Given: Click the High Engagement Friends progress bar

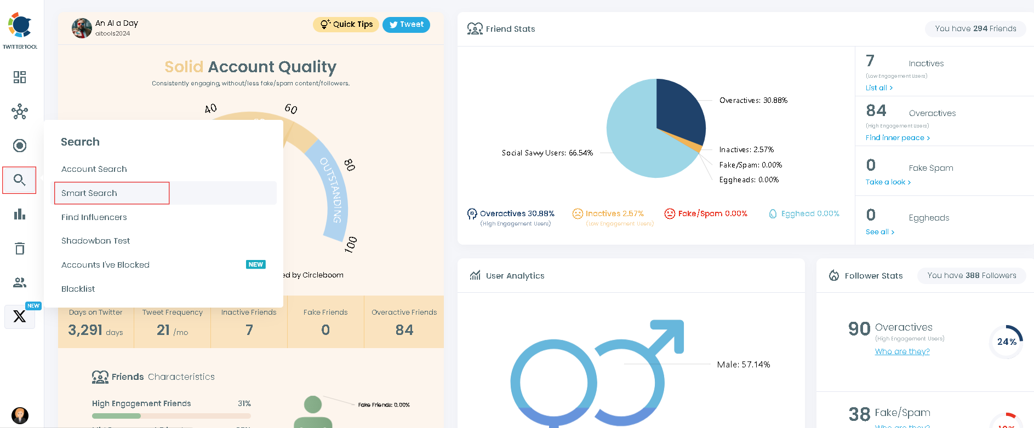Looking at the screenshot, I should coord(171,416).
